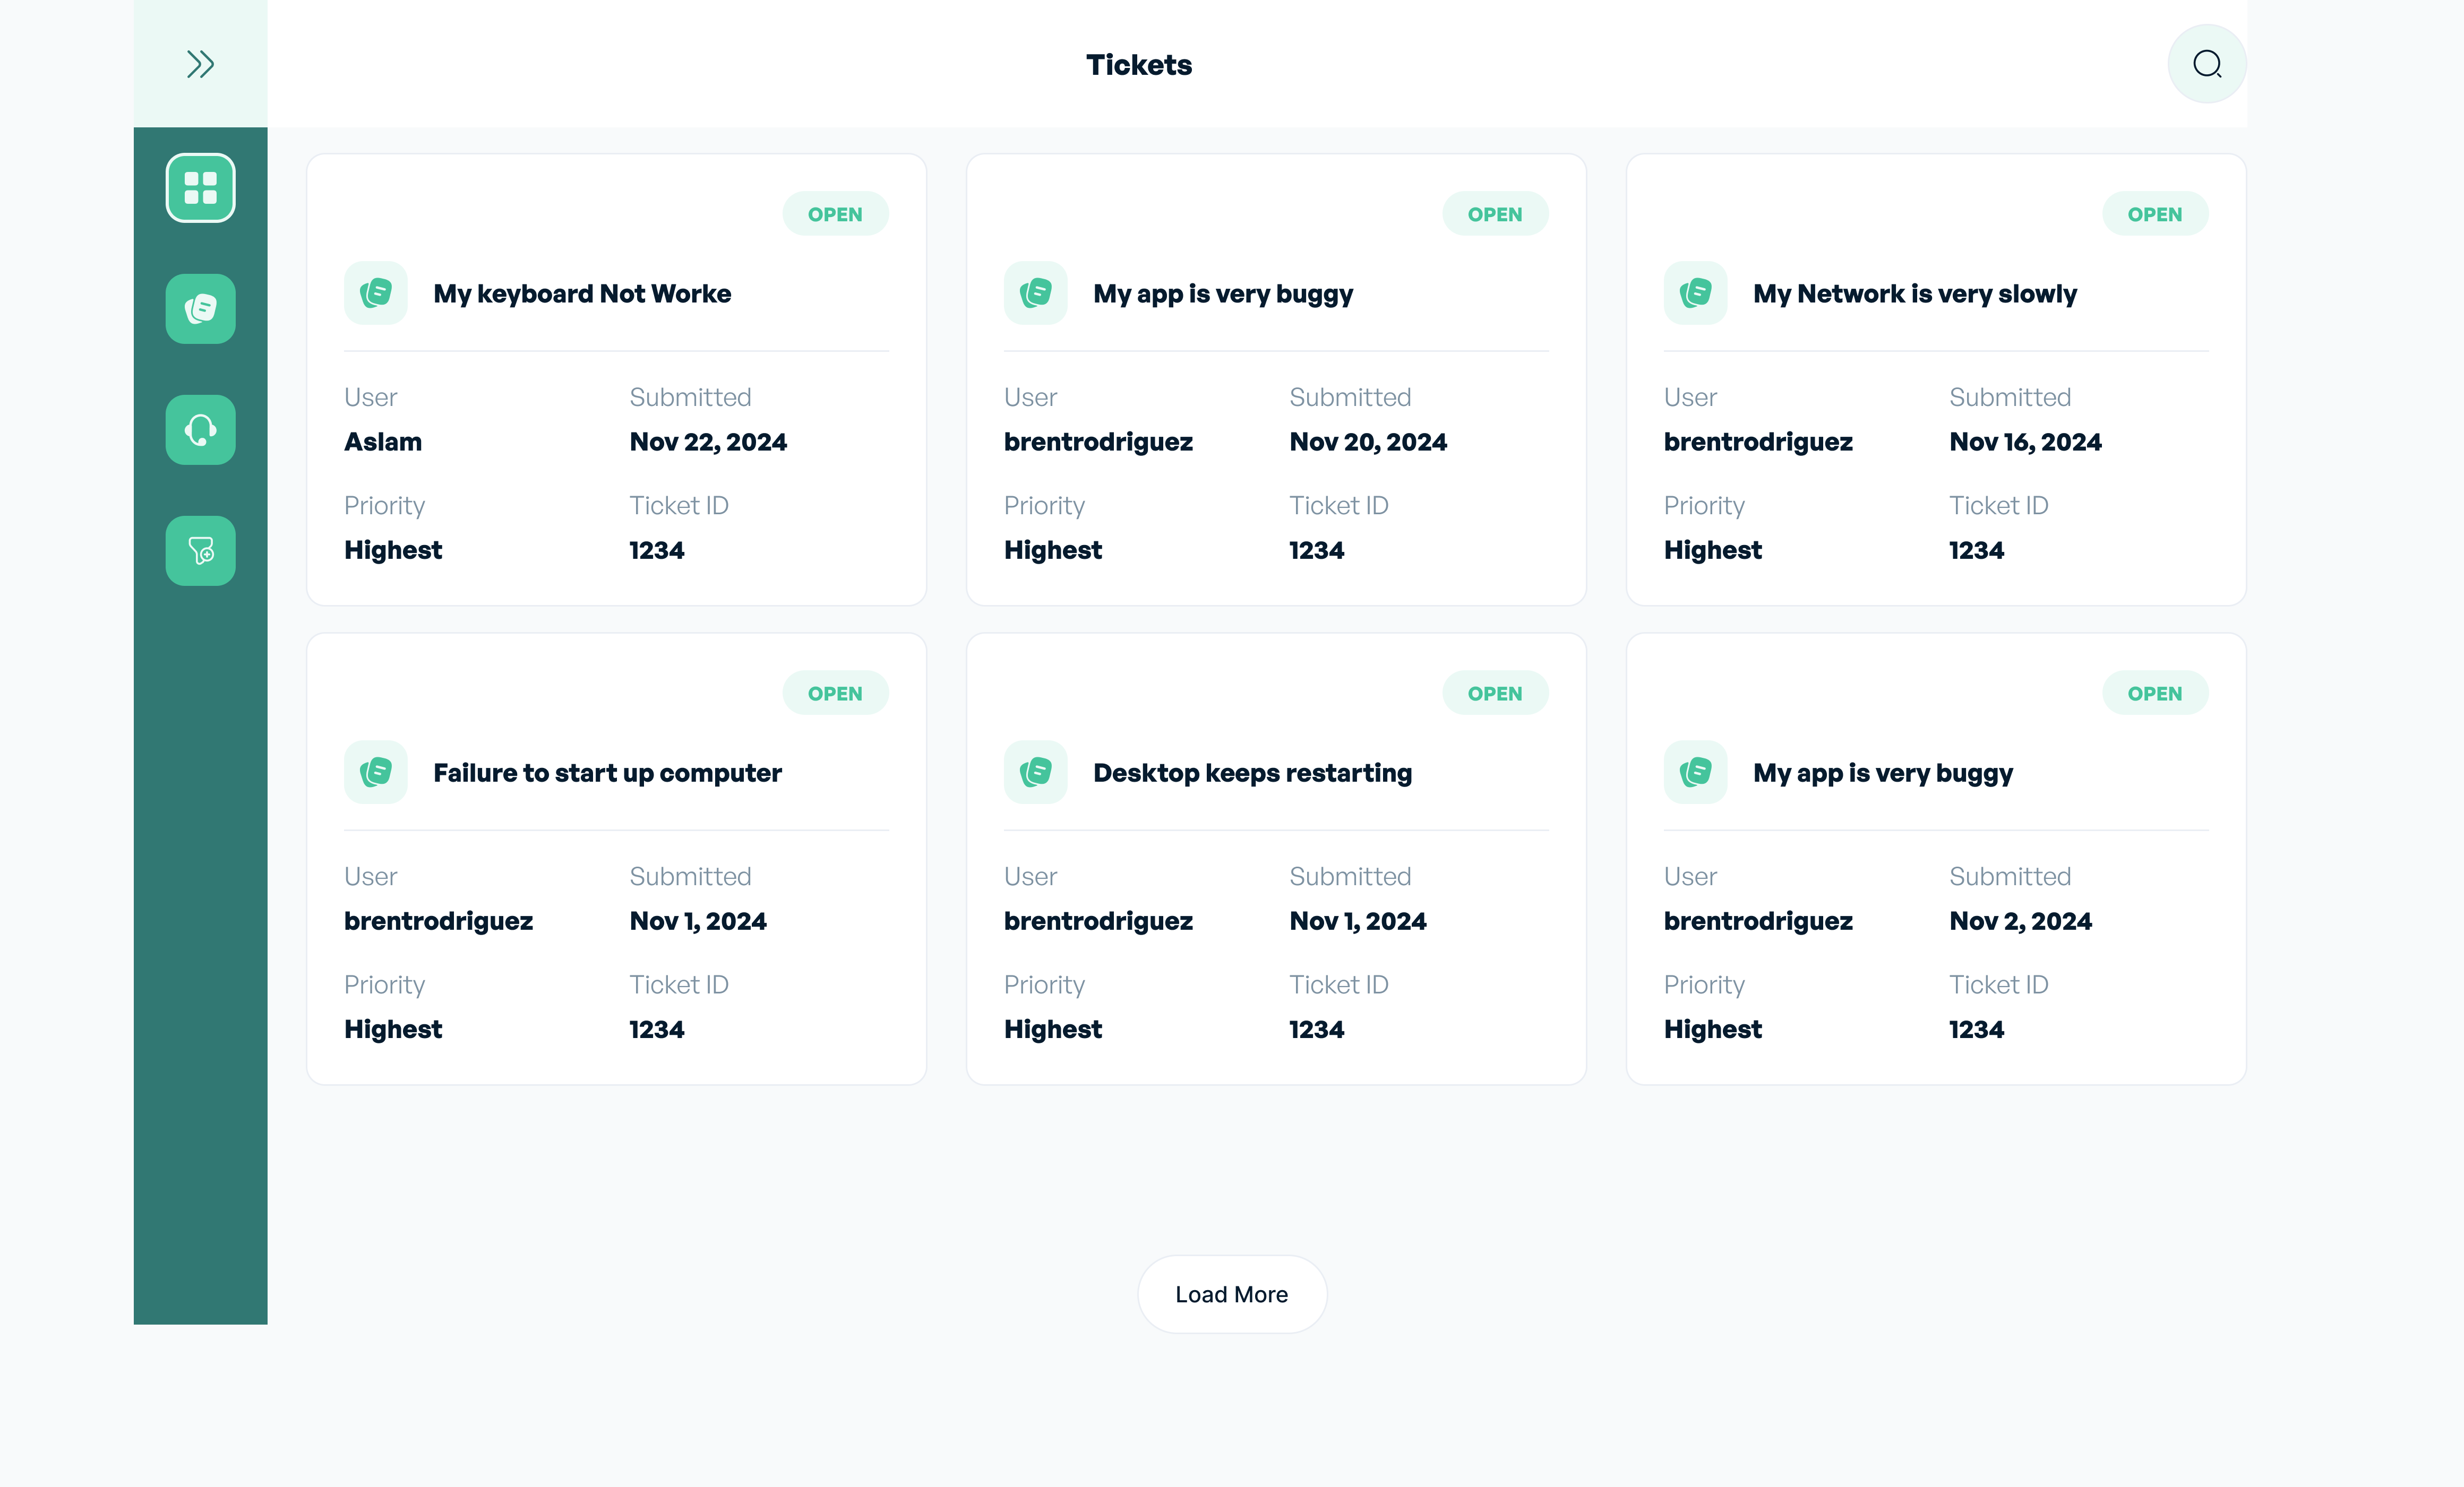Click the ticket icon on 'My keyboard Not Worke' card
Viewport: 2464px width, 1487px height.
(x=375, y=293)
